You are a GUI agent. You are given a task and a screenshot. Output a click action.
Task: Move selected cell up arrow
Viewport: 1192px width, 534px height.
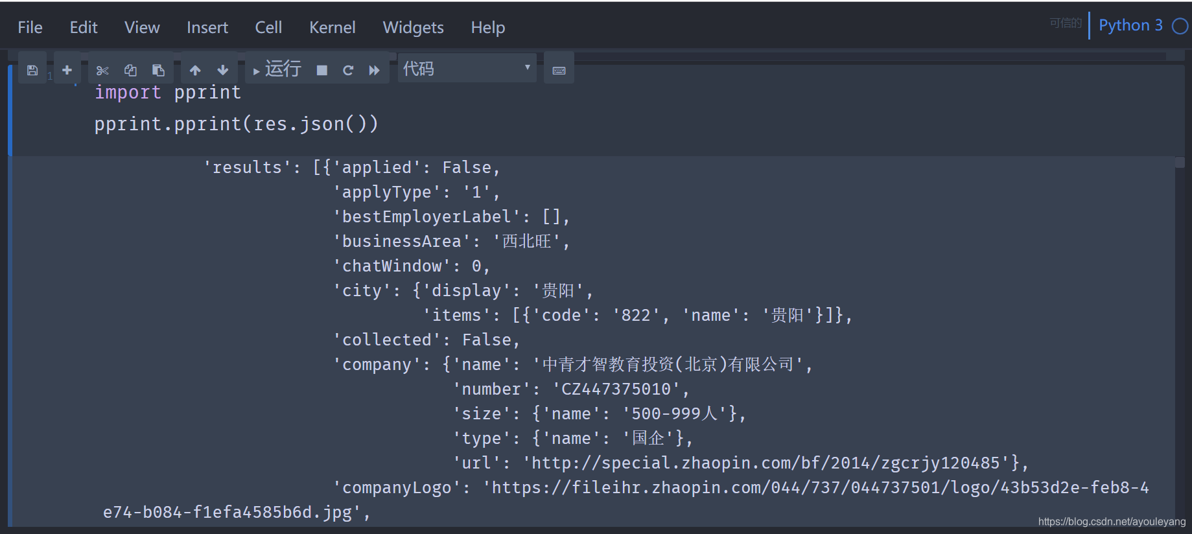point(195,70)
